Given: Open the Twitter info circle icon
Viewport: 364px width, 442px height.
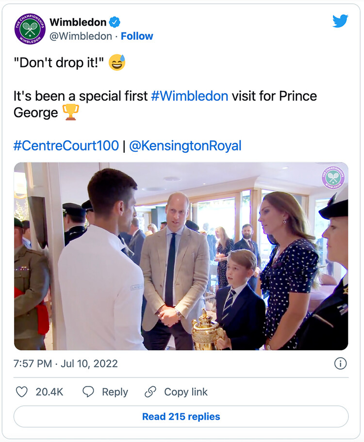Looking at the screenshot, I should [x=341, y=363].
